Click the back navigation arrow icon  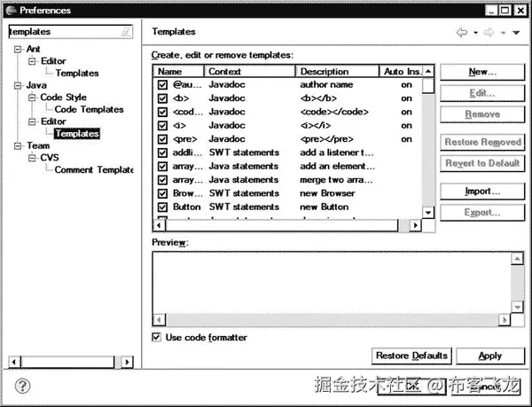tap(462, 33)
